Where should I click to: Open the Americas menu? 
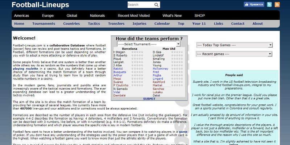(21, 16)
